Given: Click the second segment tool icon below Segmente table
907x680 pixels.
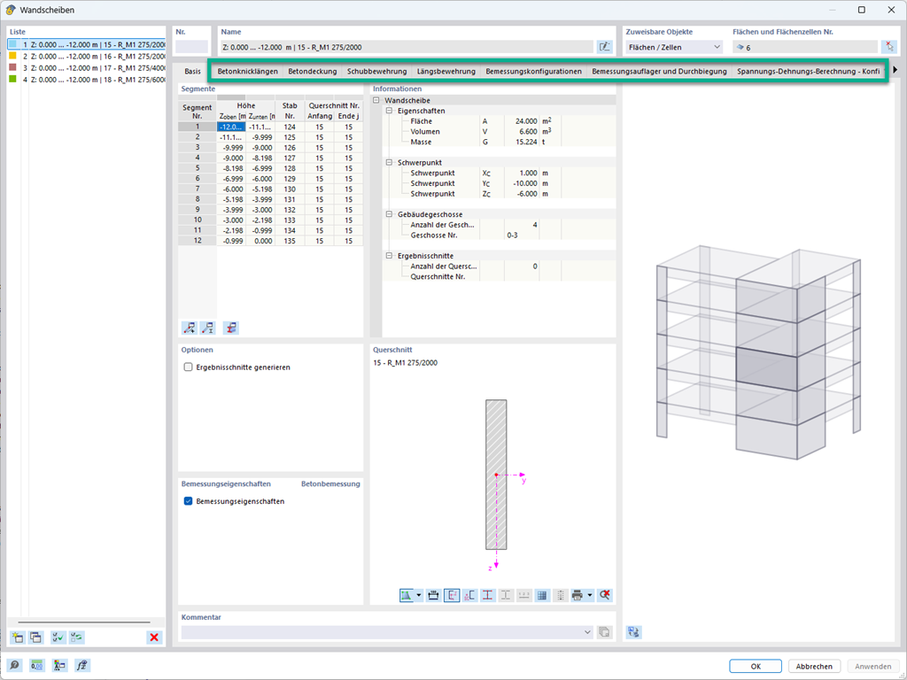Looking at the screenshot, I should pos(207,328).
